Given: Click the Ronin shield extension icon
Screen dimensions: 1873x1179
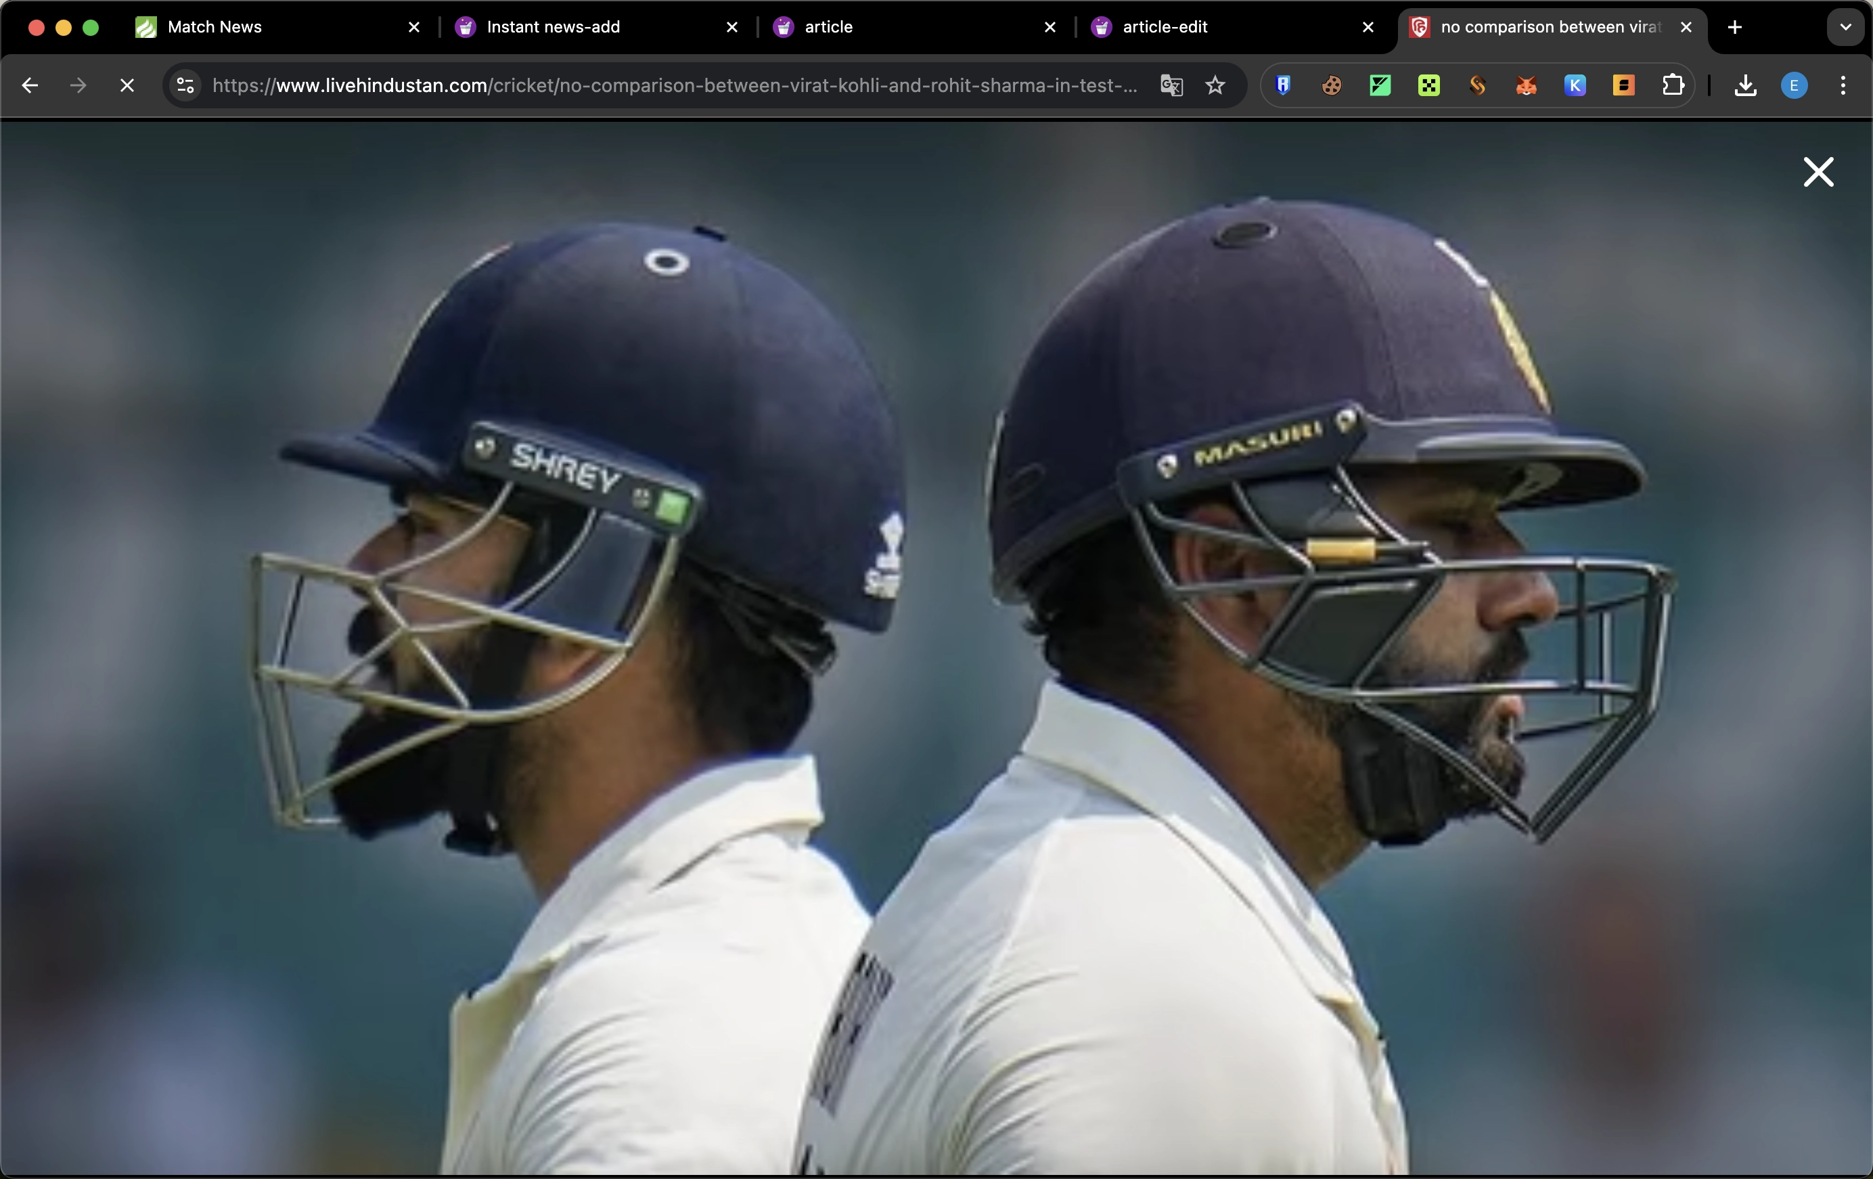Looking at the screenshot, I should (1284, 85).
